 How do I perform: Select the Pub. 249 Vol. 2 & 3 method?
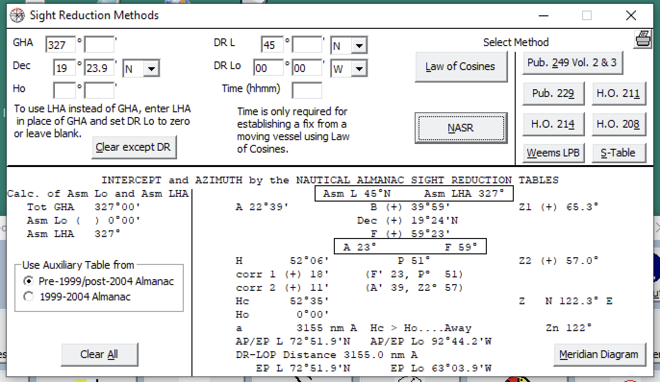tap(572, 62)
